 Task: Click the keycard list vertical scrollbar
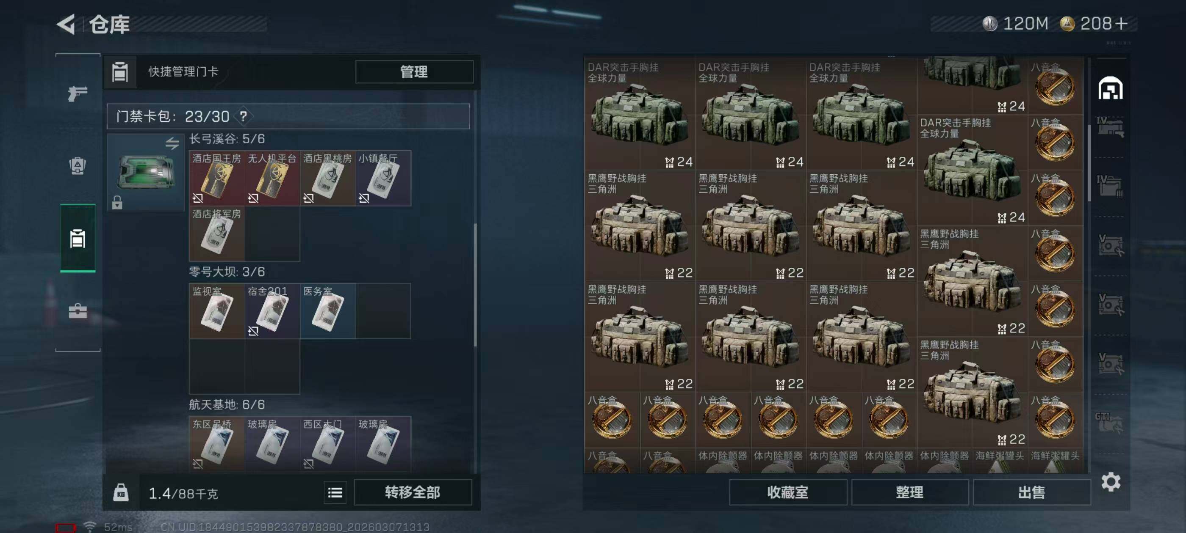pos(475,285)
